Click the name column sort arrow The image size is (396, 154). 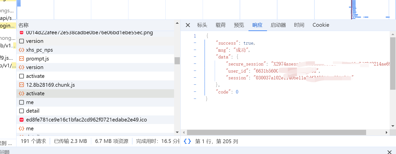point(177,23)
